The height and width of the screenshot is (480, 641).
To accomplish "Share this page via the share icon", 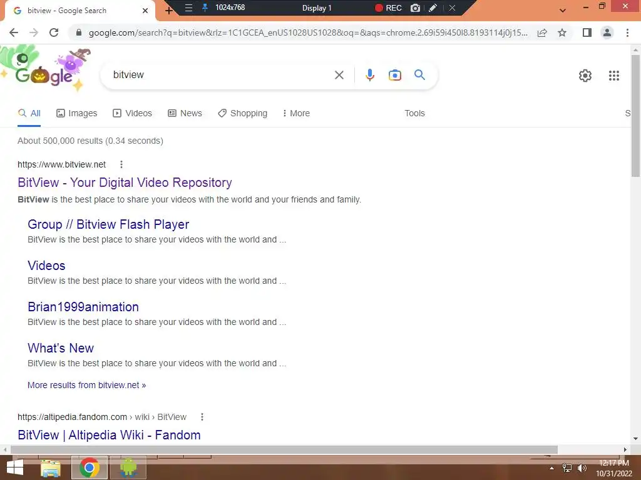I will (542, 32).
